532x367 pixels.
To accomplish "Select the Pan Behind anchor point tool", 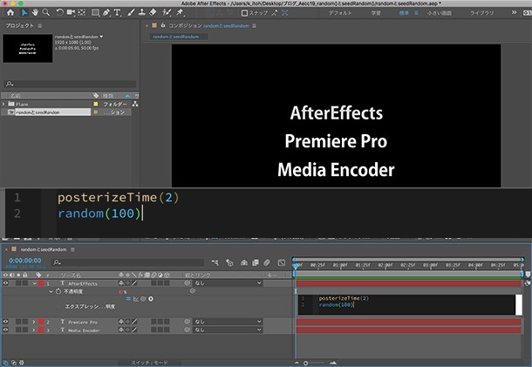I will [82, 12].
